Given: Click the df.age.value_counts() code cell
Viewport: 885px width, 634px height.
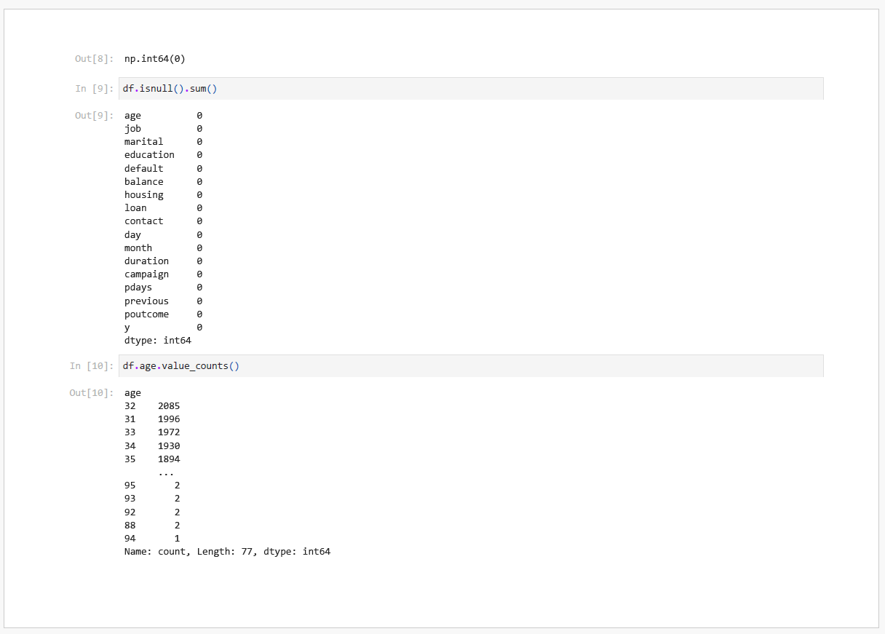Looking at the screenshot, I should tap(470, 366).
